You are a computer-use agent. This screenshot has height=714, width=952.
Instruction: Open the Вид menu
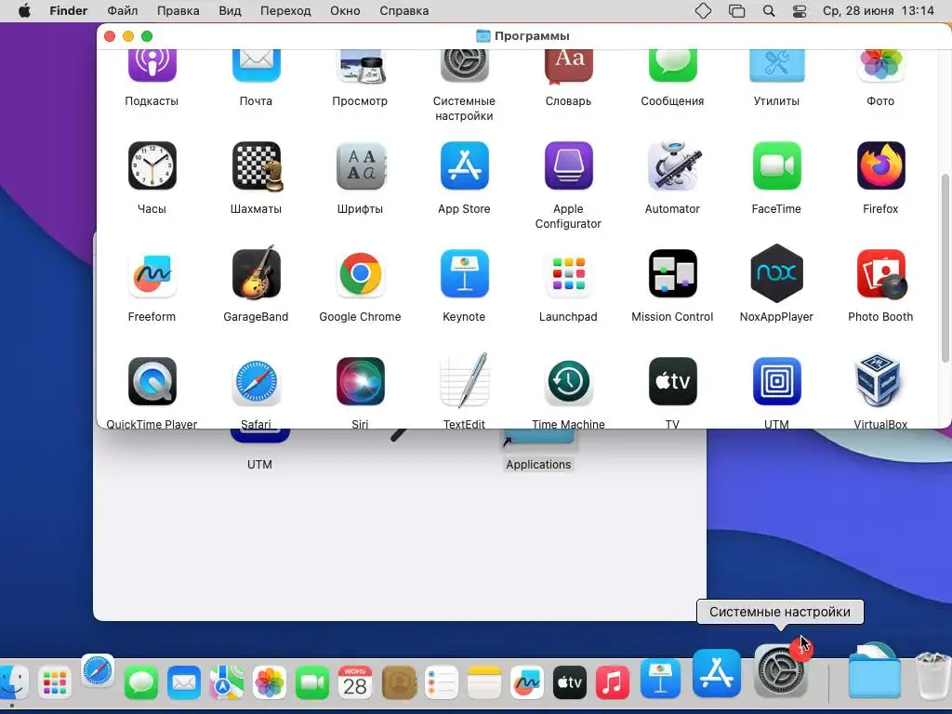tap(231, 11)
